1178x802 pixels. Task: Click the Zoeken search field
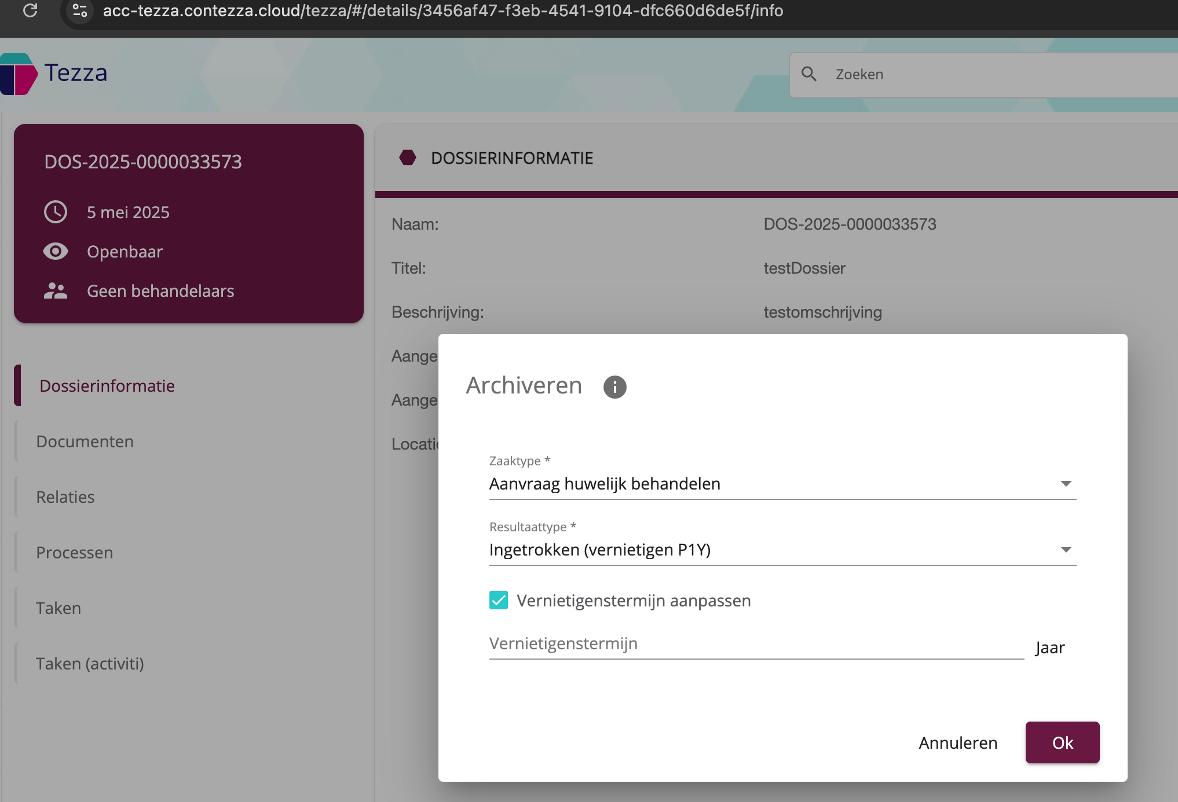985,75
